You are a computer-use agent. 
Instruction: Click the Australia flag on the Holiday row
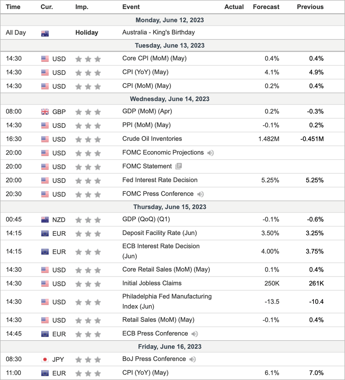pyautogui.click(x=45, y=33)
